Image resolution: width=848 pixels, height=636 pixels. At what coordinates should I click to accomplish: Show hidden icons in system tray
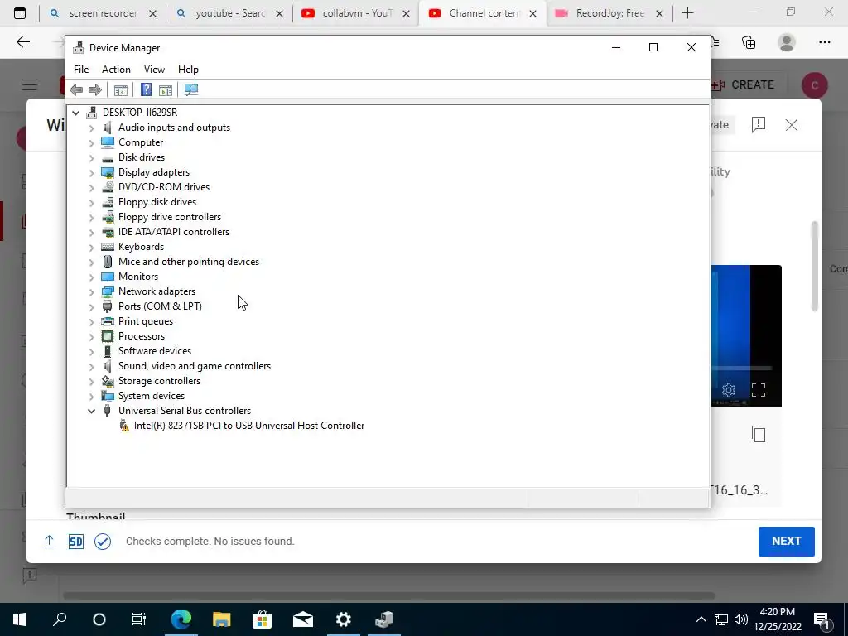pyautogui.click(x=701, y=619)
